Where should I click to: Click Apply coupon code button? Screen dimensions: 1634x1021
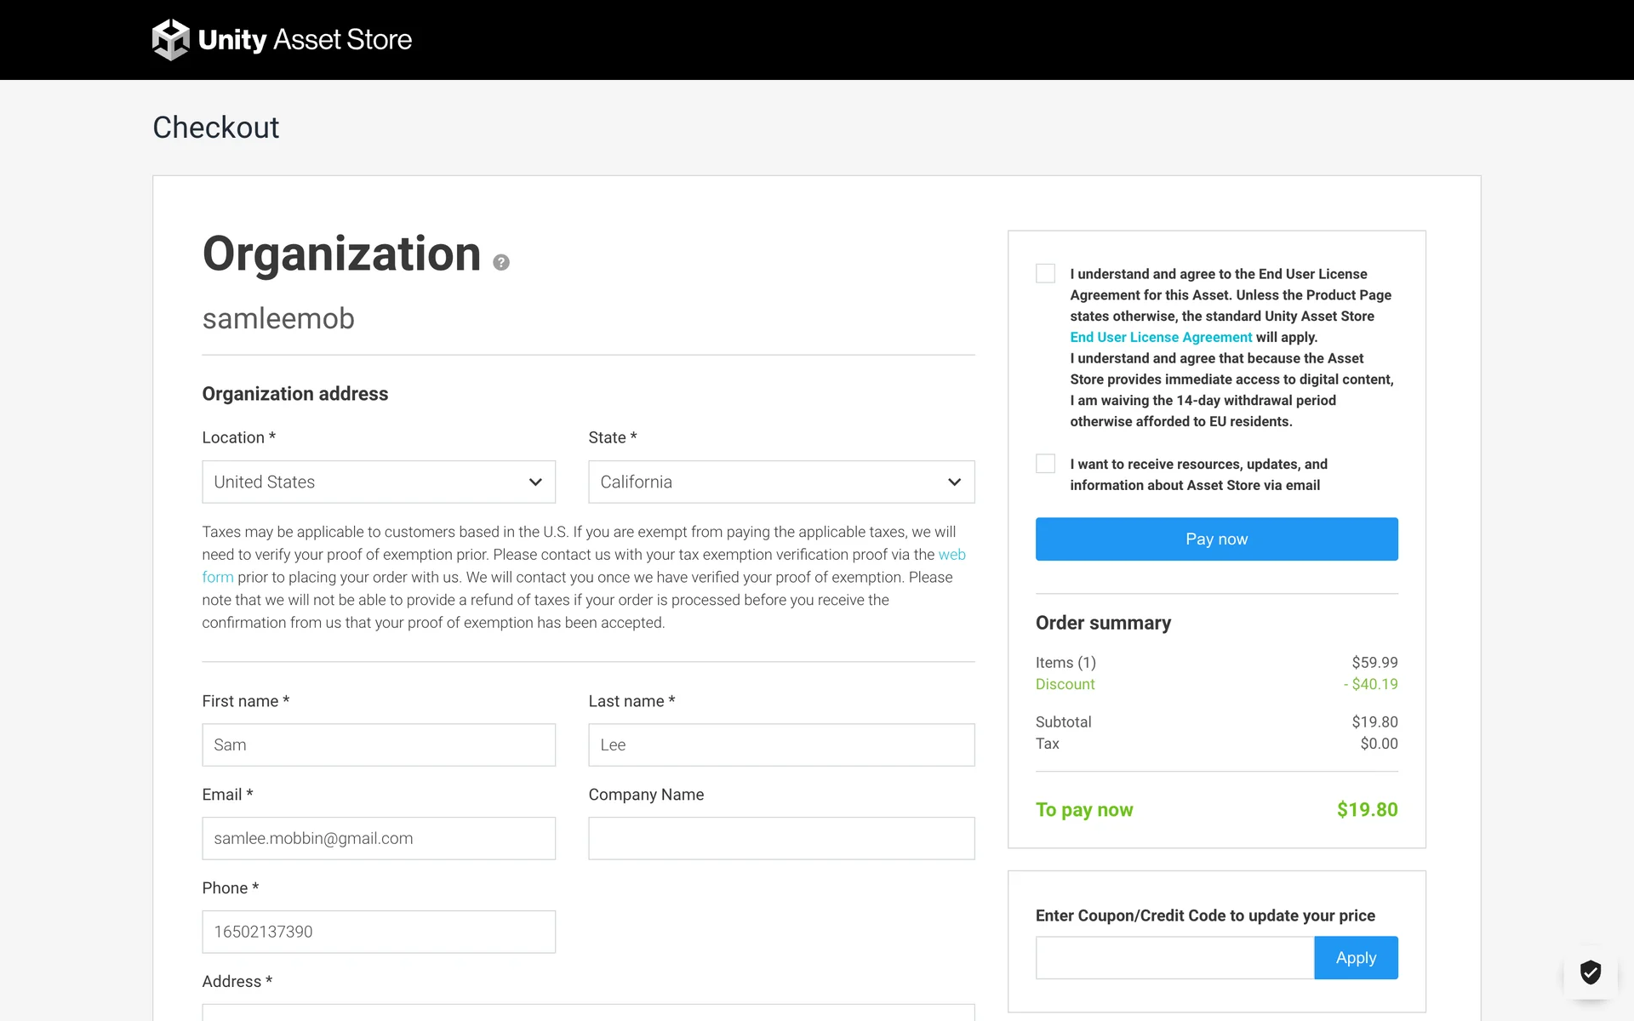(x=1355, y=958)
